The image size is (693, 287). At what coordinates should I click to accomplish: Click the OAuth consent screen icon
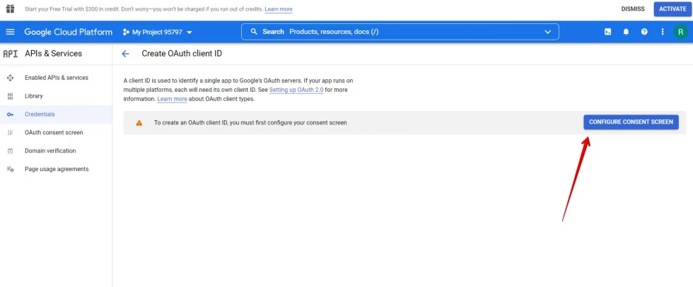(x=10, y=132)
